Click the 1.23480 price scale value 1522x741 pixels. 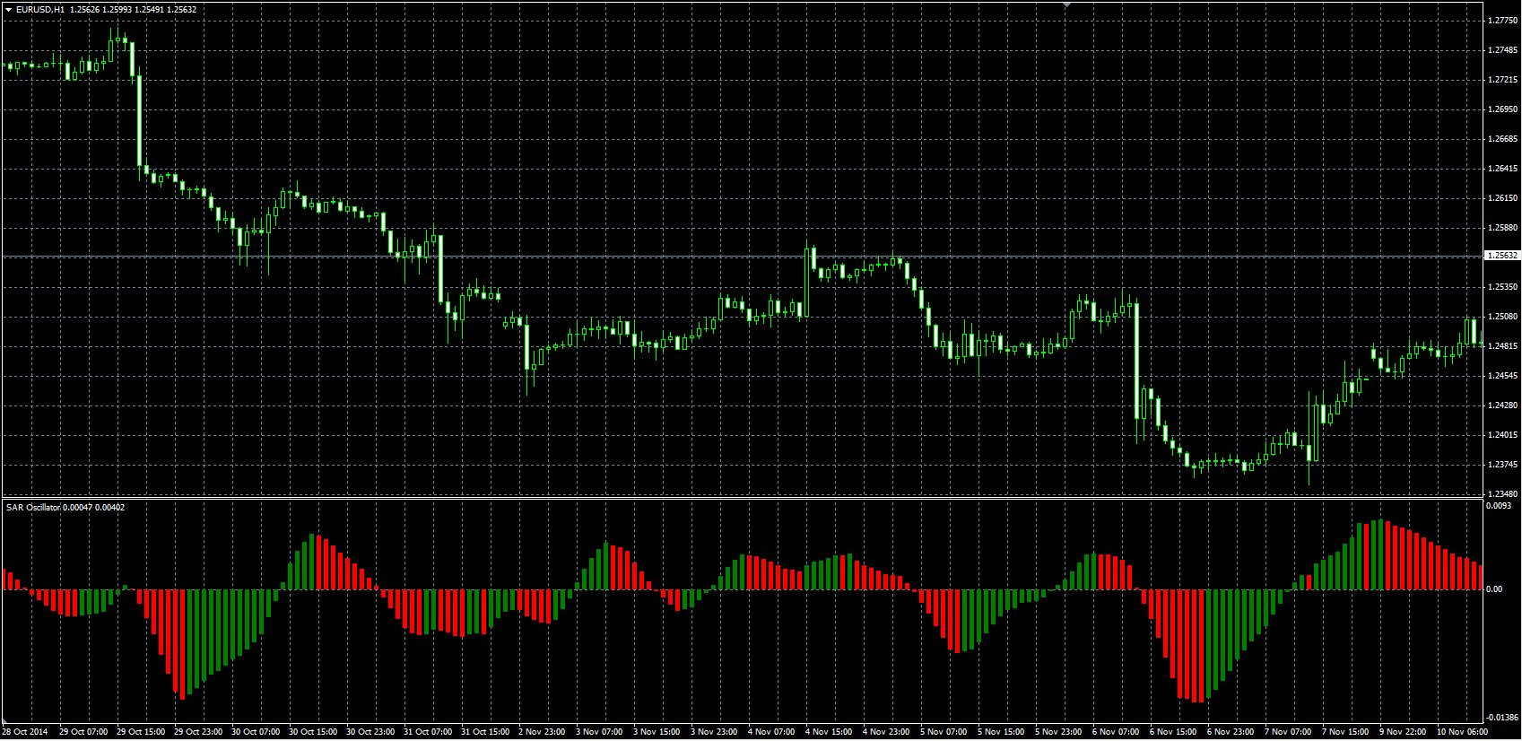(1502, 494)
